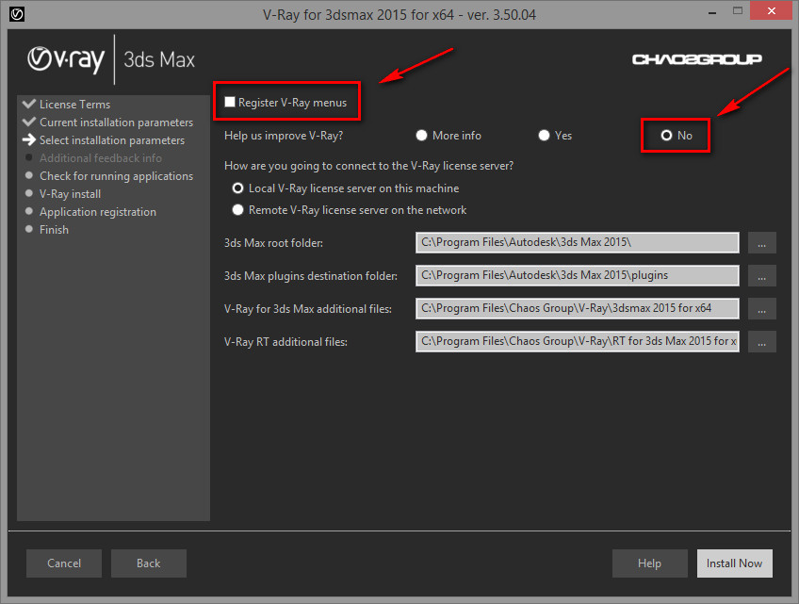The image size is (799, 604).
Task: Click the Application registration step
Action: [98, 211]
